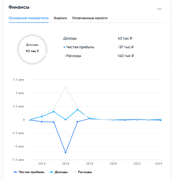Screen dimensions: 172x180
Task: Click the 2015 Доходы data point
Action: coord(54,111)
